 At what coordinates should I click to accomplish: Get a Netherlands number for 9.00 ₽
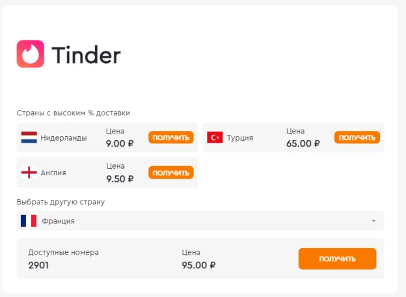(x=171, y=137)
